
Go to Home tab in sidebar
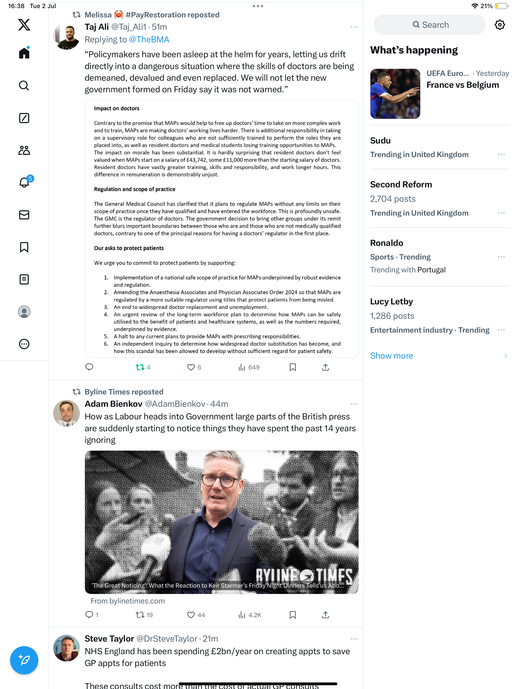coord(24,53)
